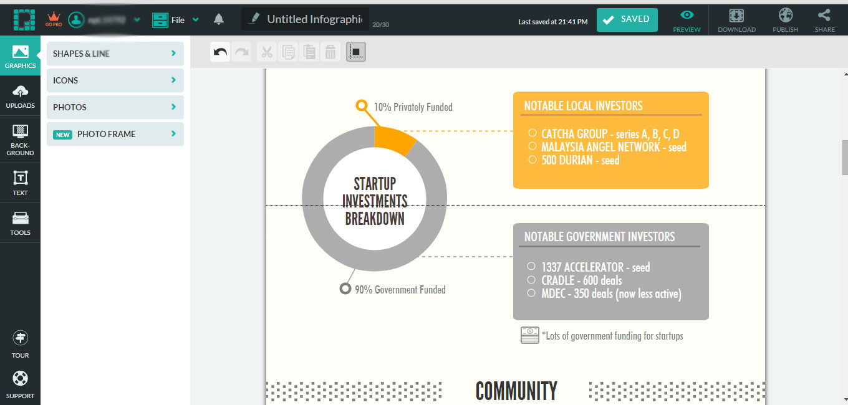Switch to the Uploads tab
Image resolution: width=848 pixels, height=405 pixels.
click(x=20, y=97)
